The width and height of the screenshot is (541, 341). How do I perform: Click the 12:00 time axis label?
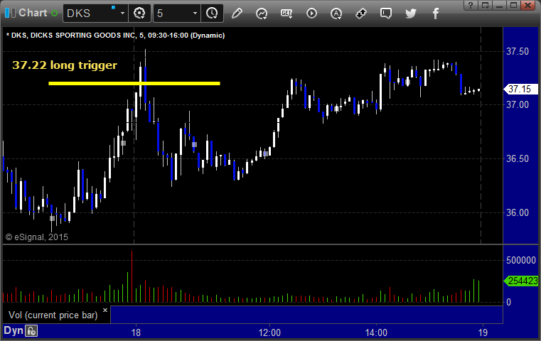pos(269,332)
